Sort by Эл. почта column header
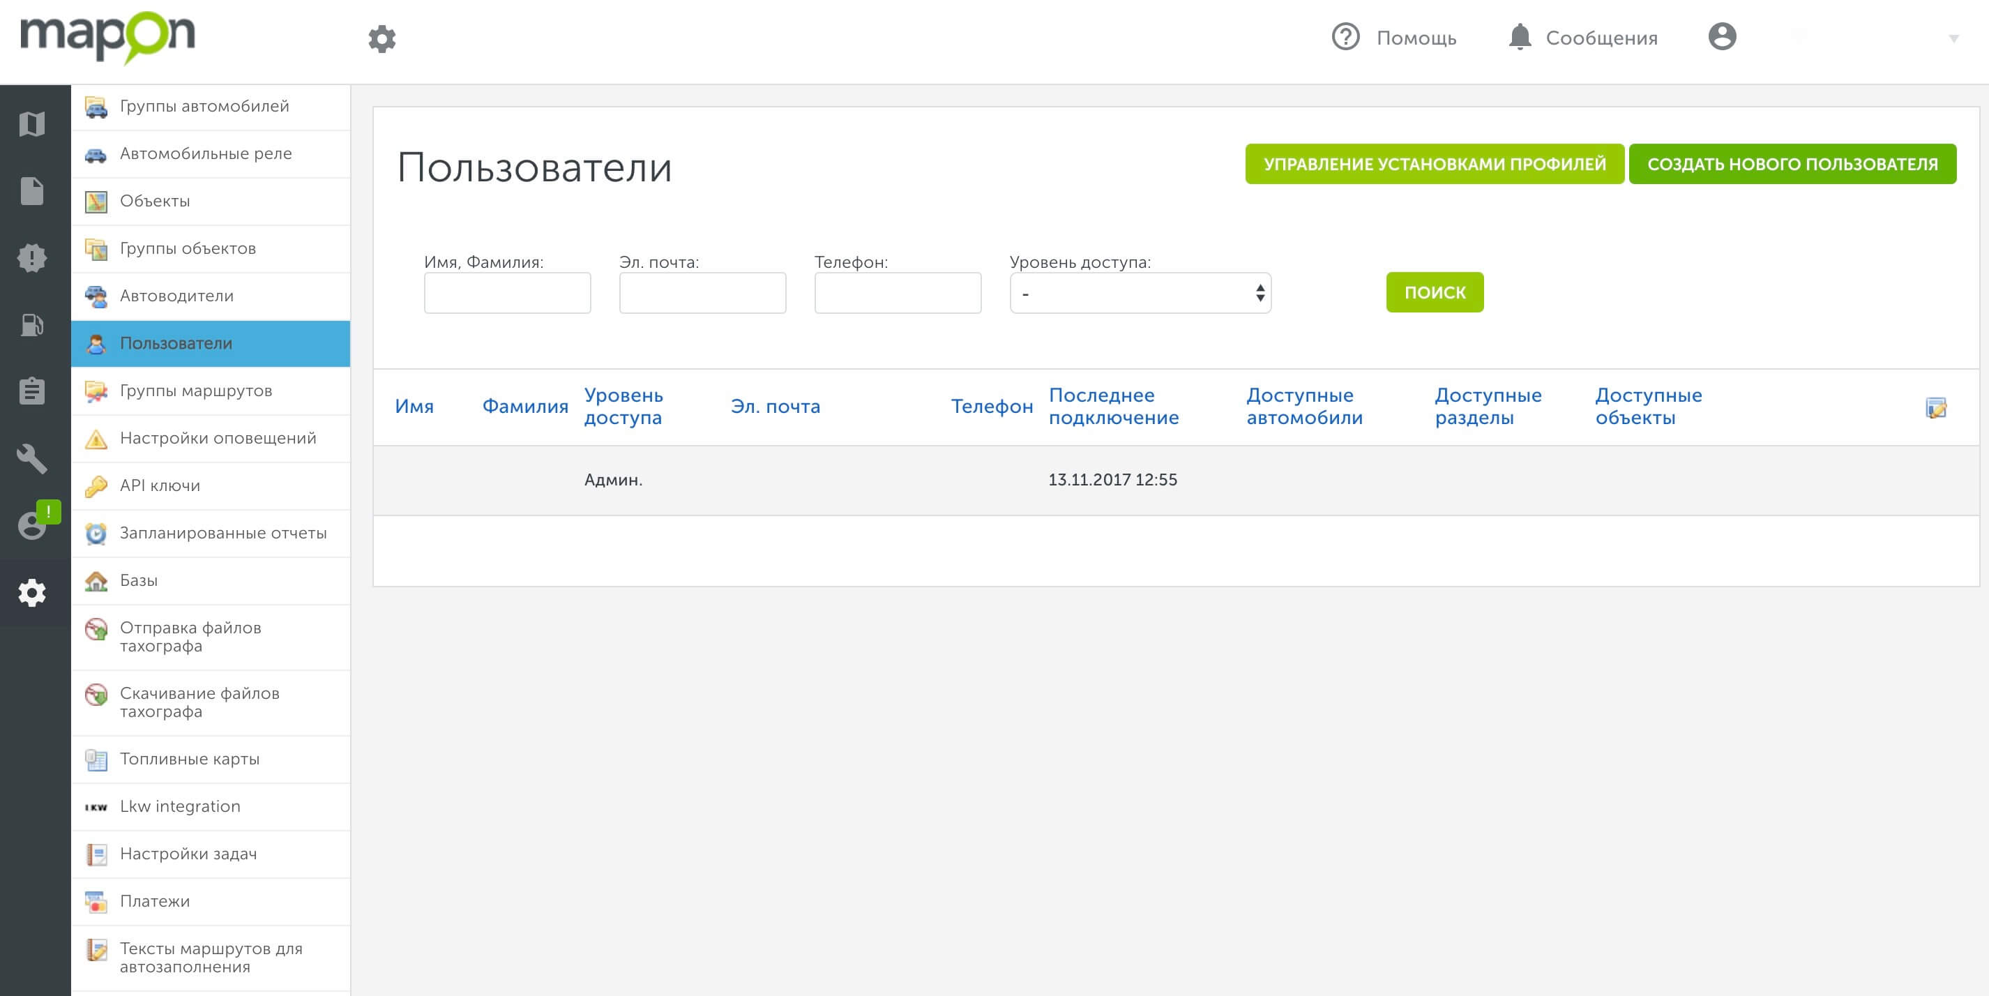 [776, 406]
